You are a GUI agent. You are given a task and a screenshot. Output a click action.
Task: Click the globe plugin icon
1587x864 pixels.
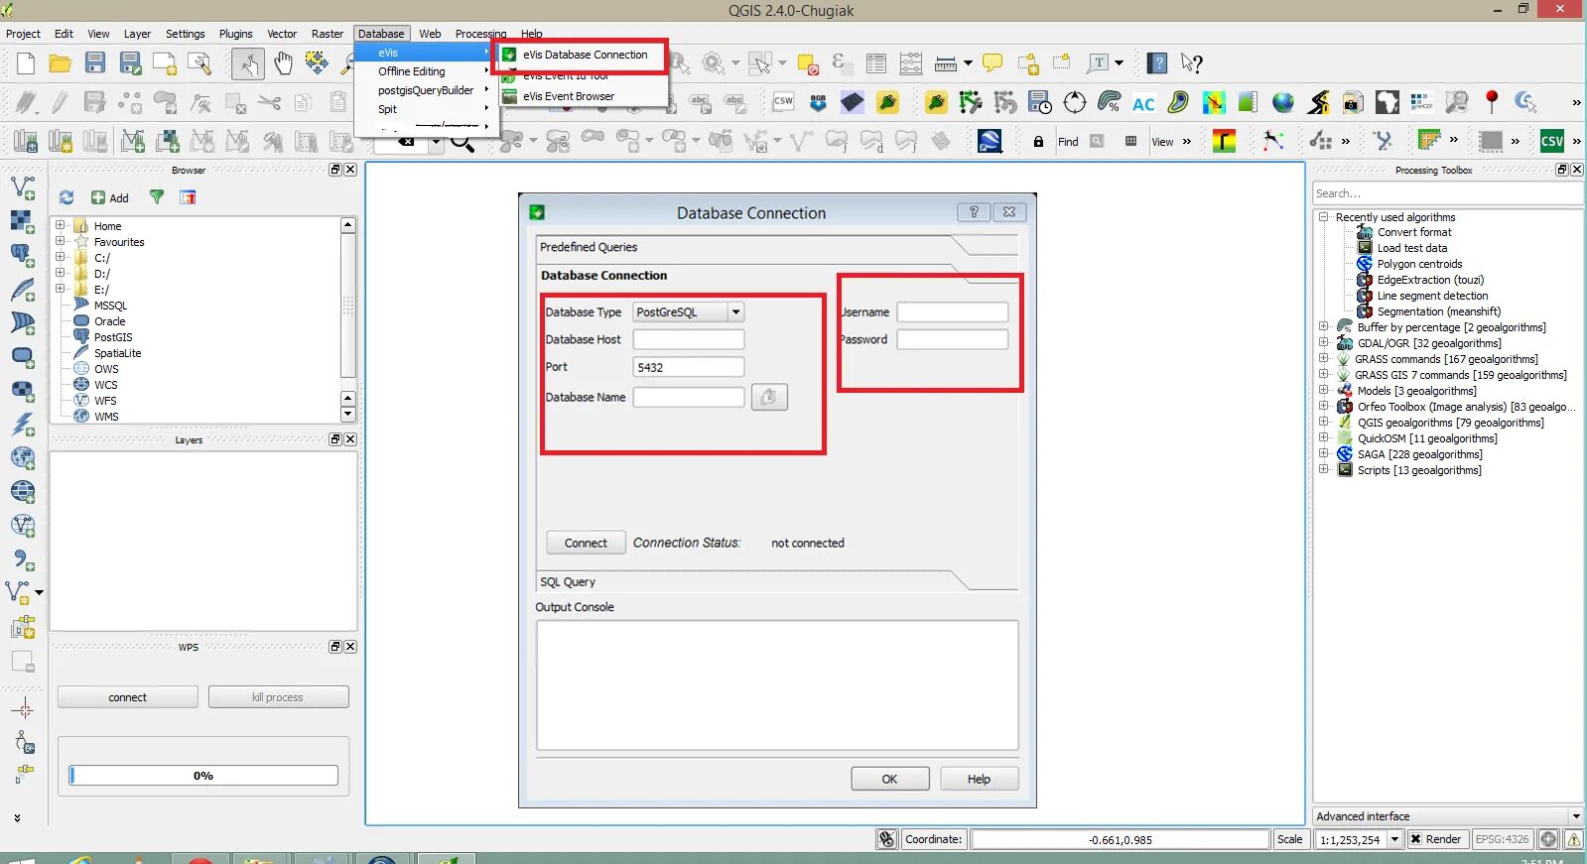coord(1283,102)
